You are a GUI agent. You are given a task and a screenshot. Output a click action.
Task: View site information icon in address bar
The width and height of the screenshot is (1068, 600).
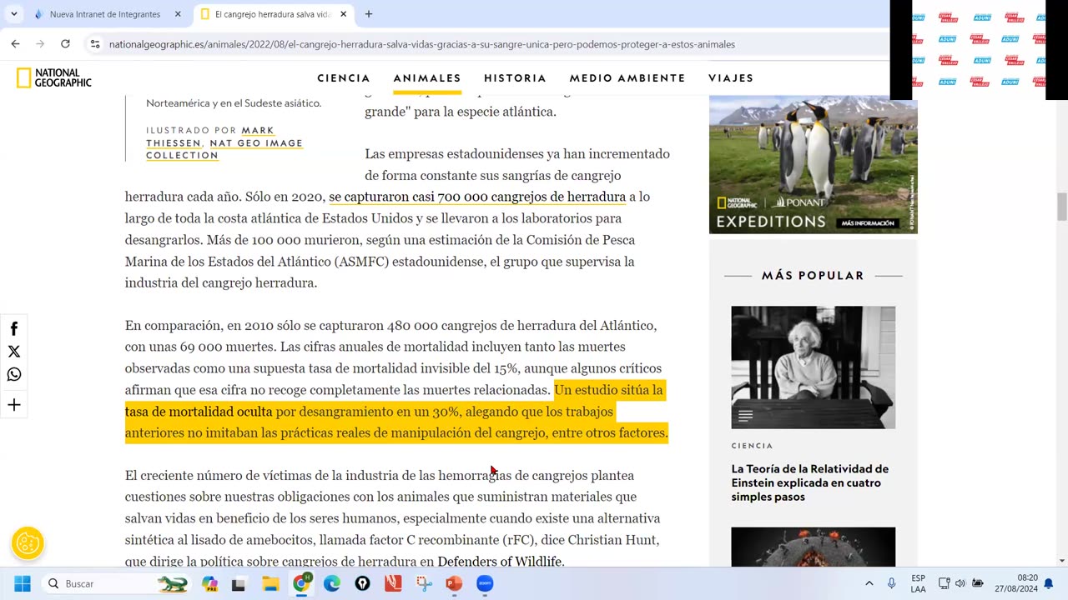pos(95,44)
